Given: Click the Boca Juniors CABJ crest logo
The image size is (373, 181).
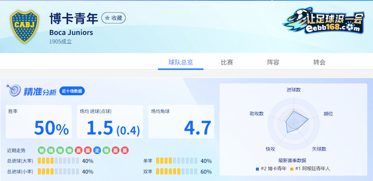Looking at the screenshot, I should [25, 27].
